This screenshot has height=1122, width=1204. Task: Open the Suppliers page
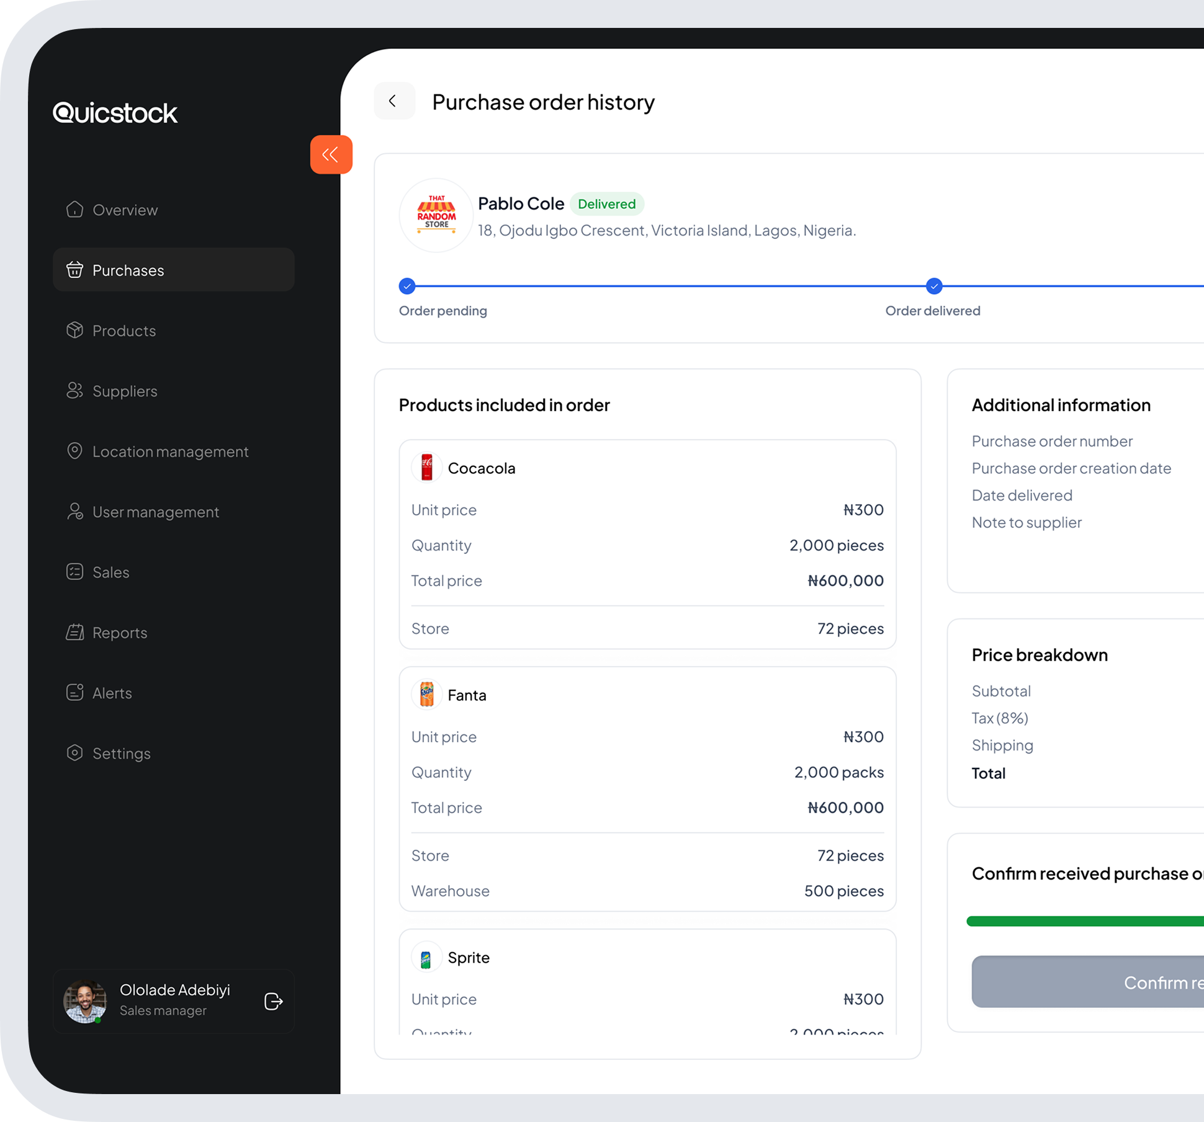[x=174, y=391]
